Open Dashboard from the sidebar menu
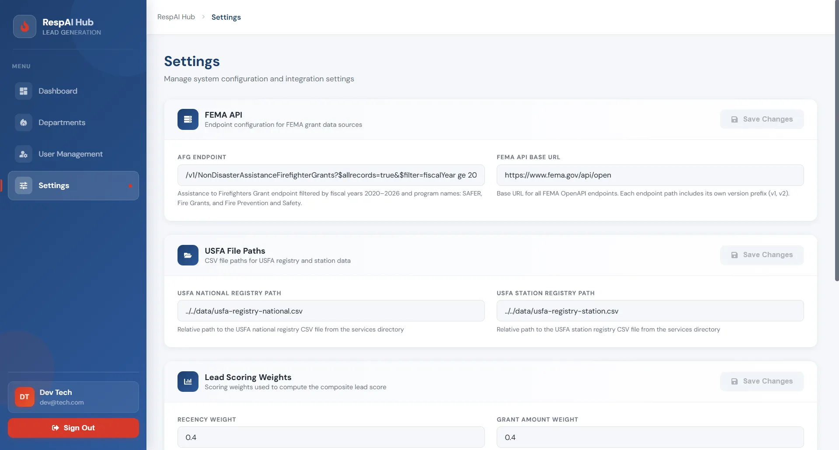The height and width of the screenshot is (450, 839). click(x=73, y=91)
